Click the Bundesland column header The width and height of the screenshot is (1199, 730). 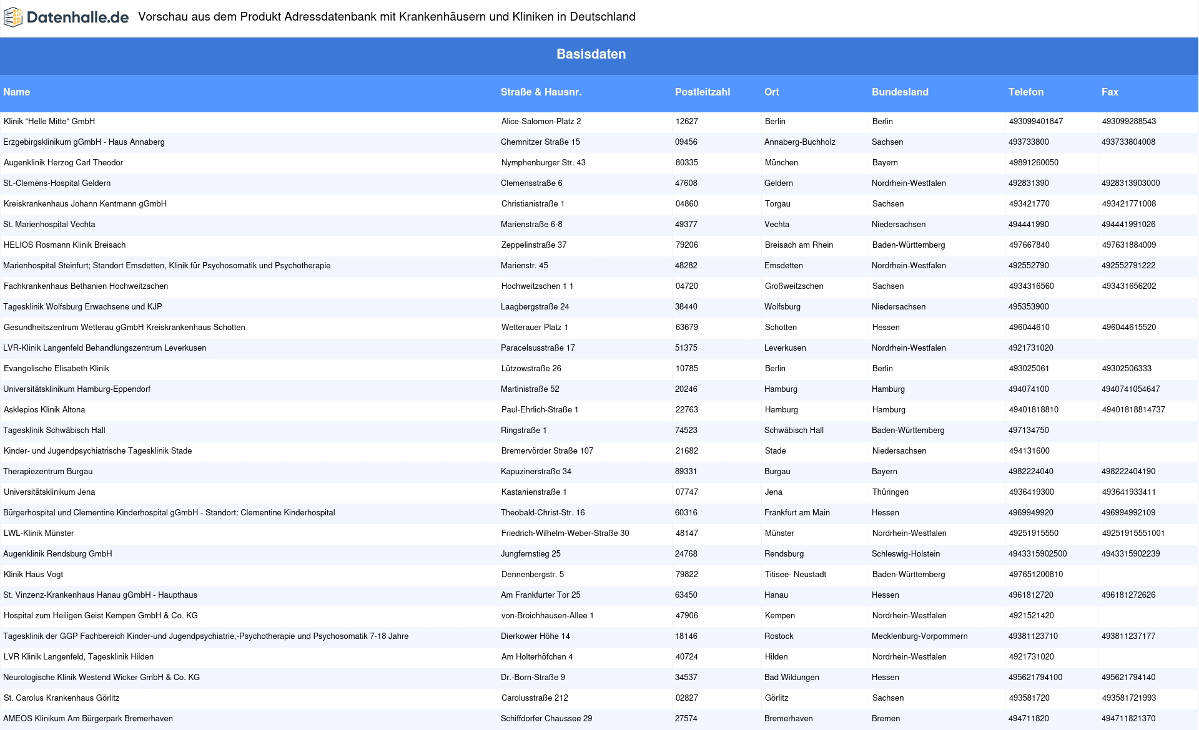point(900,92)
